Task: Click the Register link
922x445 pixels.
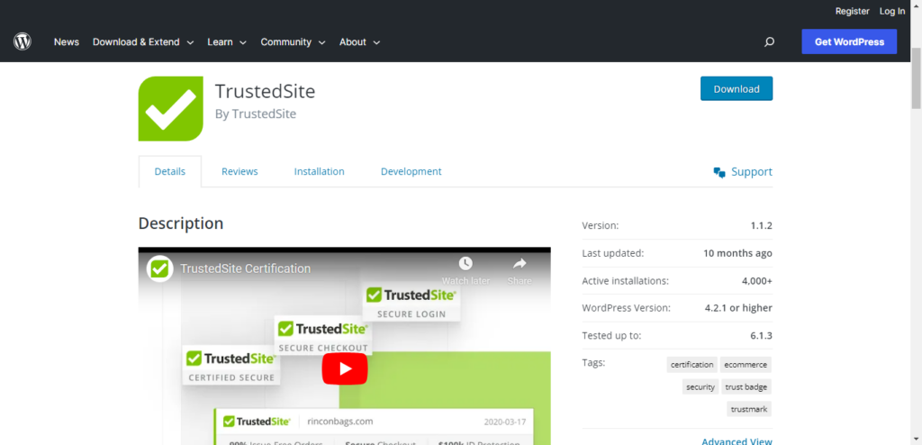Action: [x=852, y=11]
